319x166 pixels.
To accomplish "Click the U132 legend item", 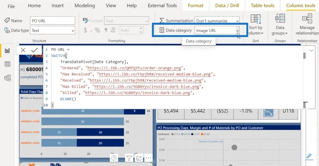I will 205,134.
